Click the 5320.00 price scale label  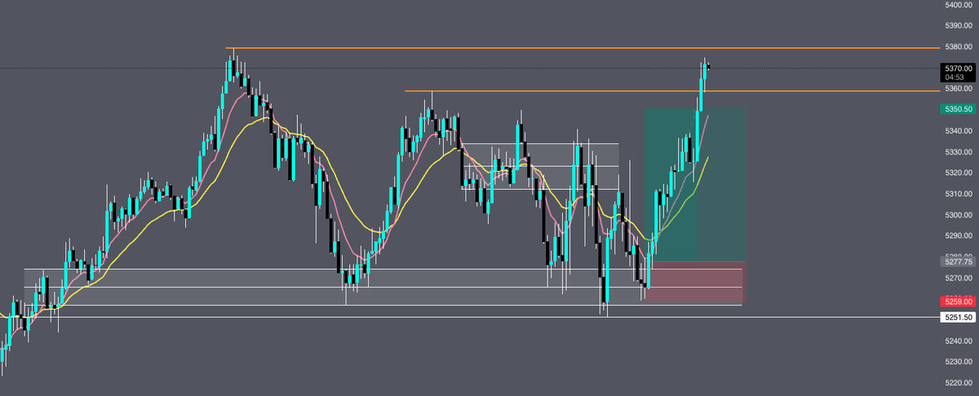pos(958,173)
